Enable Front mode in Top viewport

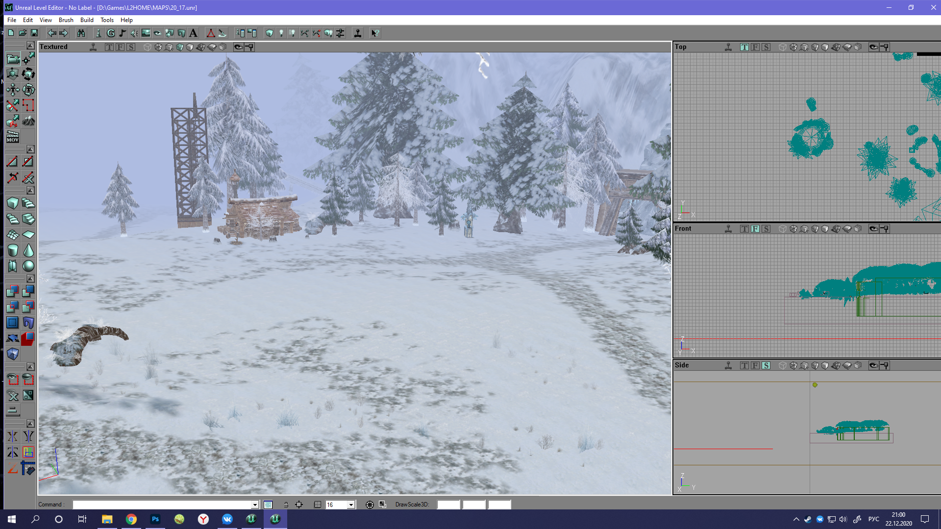point(755,47)
